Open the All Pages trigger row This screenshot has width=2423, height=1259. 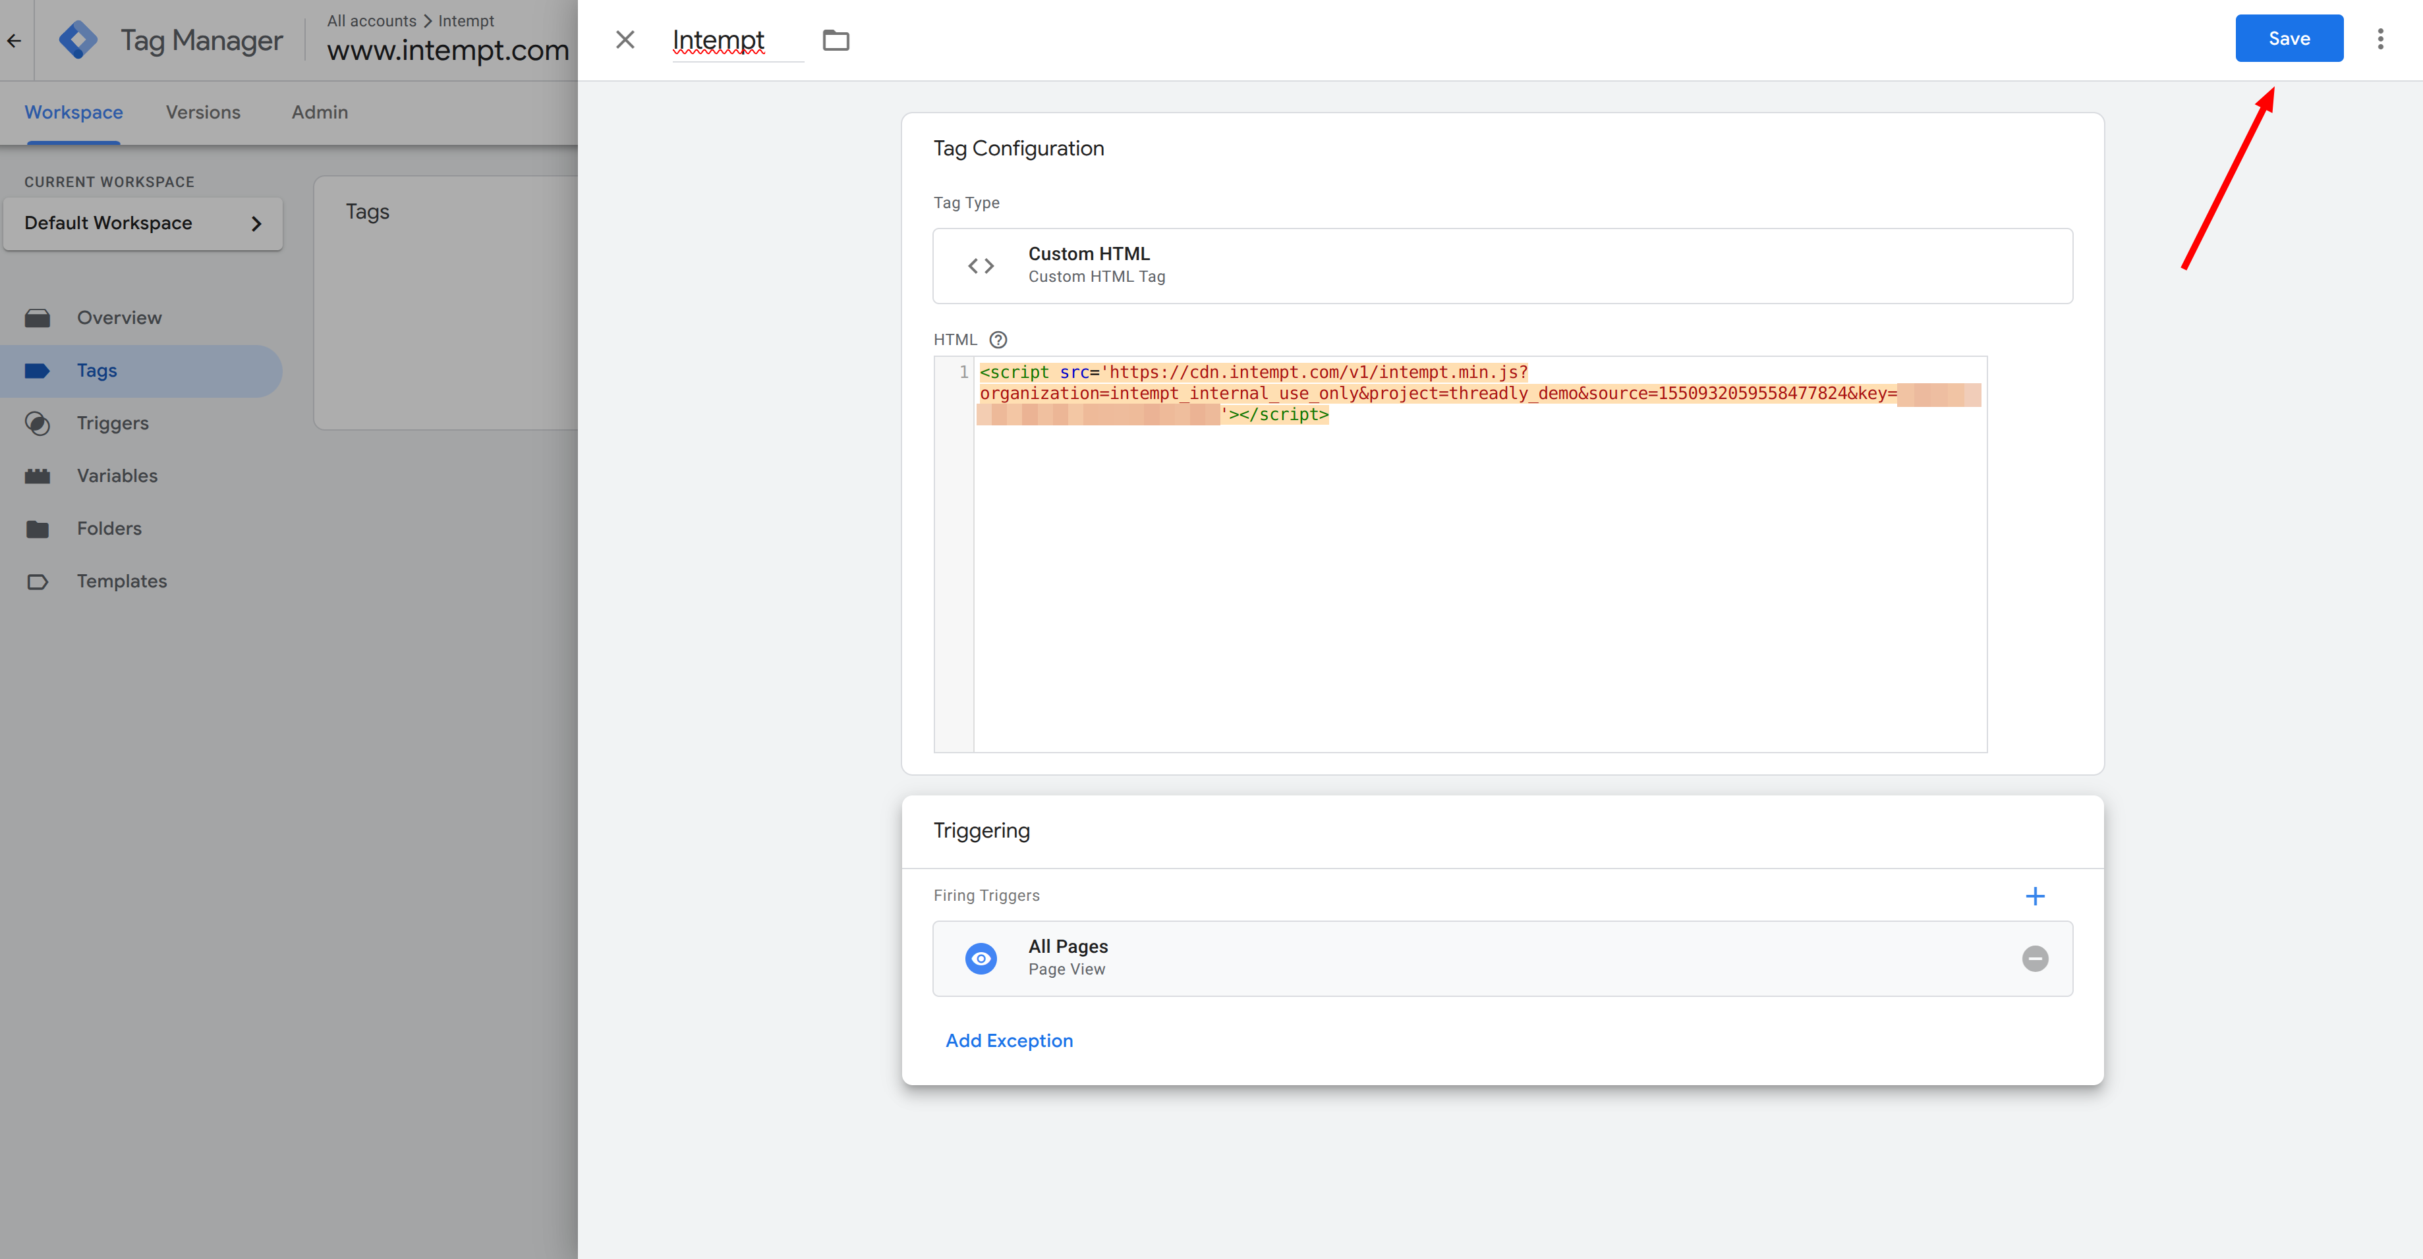click(1502, 958)
